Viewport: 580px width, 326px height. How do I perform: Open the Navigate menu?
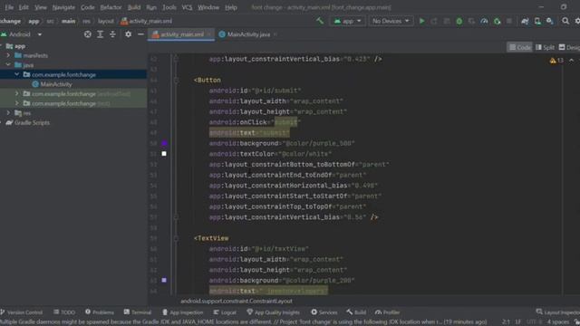pyautogui.click(x=63, y=7)
